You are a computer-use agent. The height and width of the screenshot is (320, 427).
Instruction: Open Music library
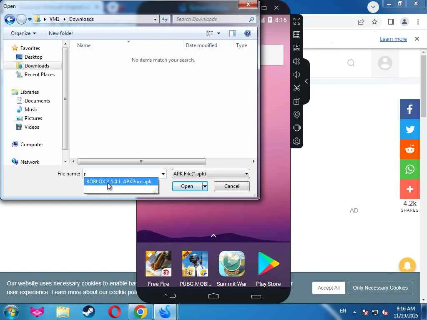click(x=31, y=110)
